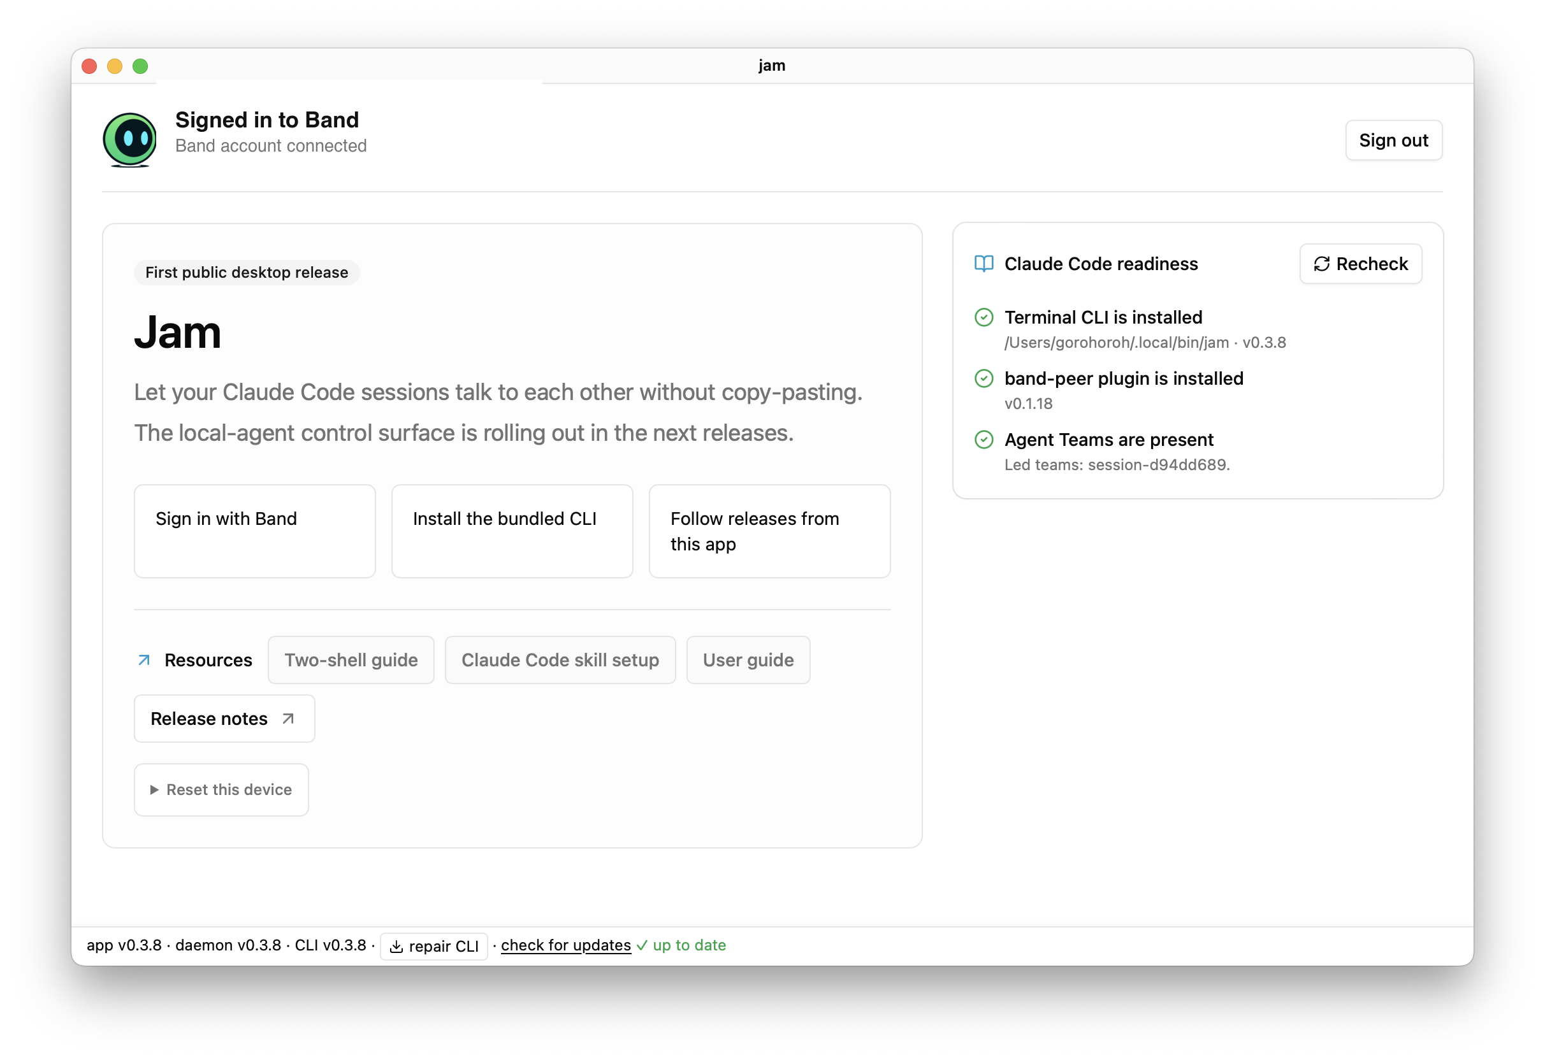1545x1060 pixels.
Task: Open the User guide resource
Action: (748, 660)
